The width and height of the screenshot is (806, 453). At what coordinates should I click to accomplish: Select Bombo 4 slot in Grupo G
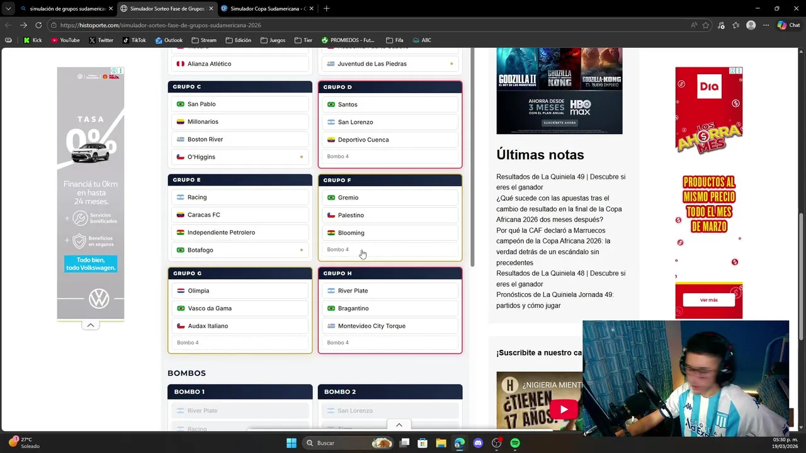point(240,343)
